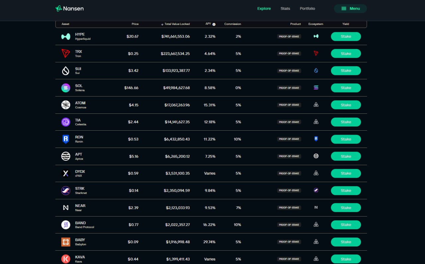Sort by the Commission column header
Screen dimensions: 425x264
[233, 24]
